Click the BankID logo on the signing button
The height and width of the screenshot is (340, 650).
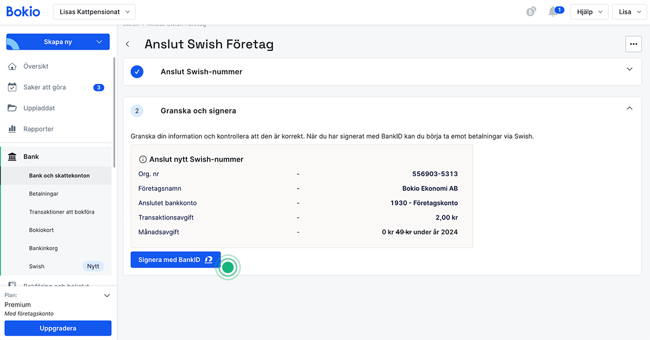pyautogui.click(x=209, y=259)
